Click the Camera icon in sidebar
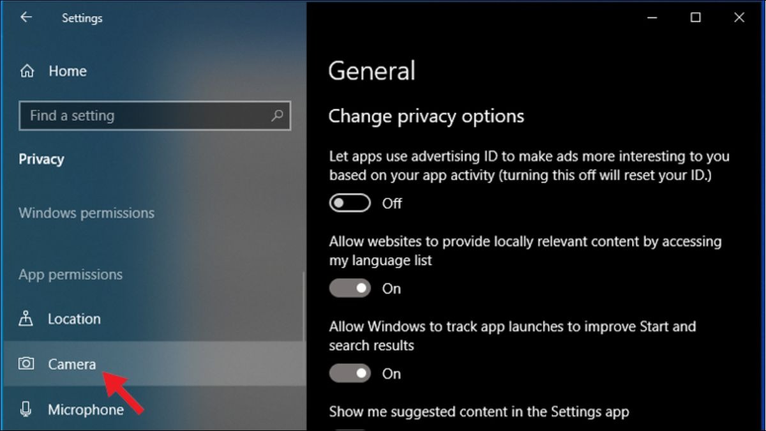 (x=26, y=363)
